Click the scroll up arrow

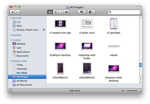(x=140, y=79)
